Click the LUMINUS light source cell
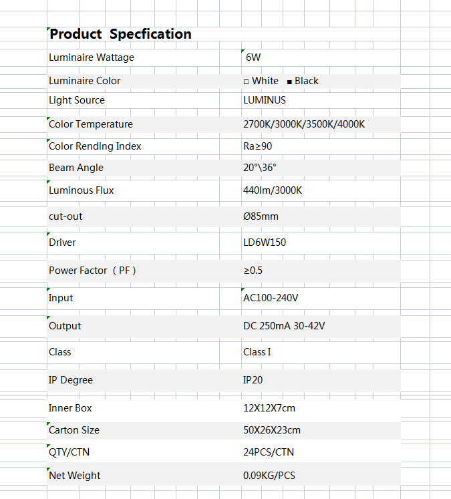Image resolution: width=451 pixels, height=499 pixels. 265,100
